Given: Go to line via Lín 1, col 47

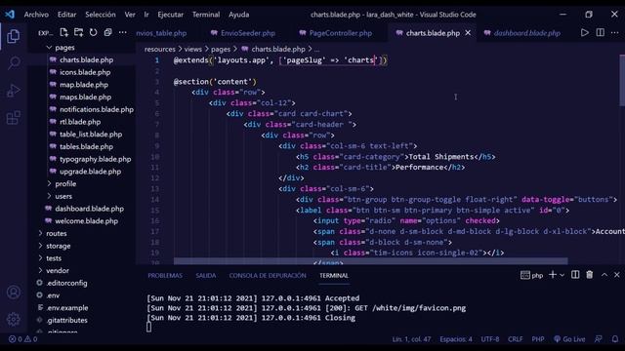Looking at the screenshot, I should pyautogui.click(x=411, y=339).
